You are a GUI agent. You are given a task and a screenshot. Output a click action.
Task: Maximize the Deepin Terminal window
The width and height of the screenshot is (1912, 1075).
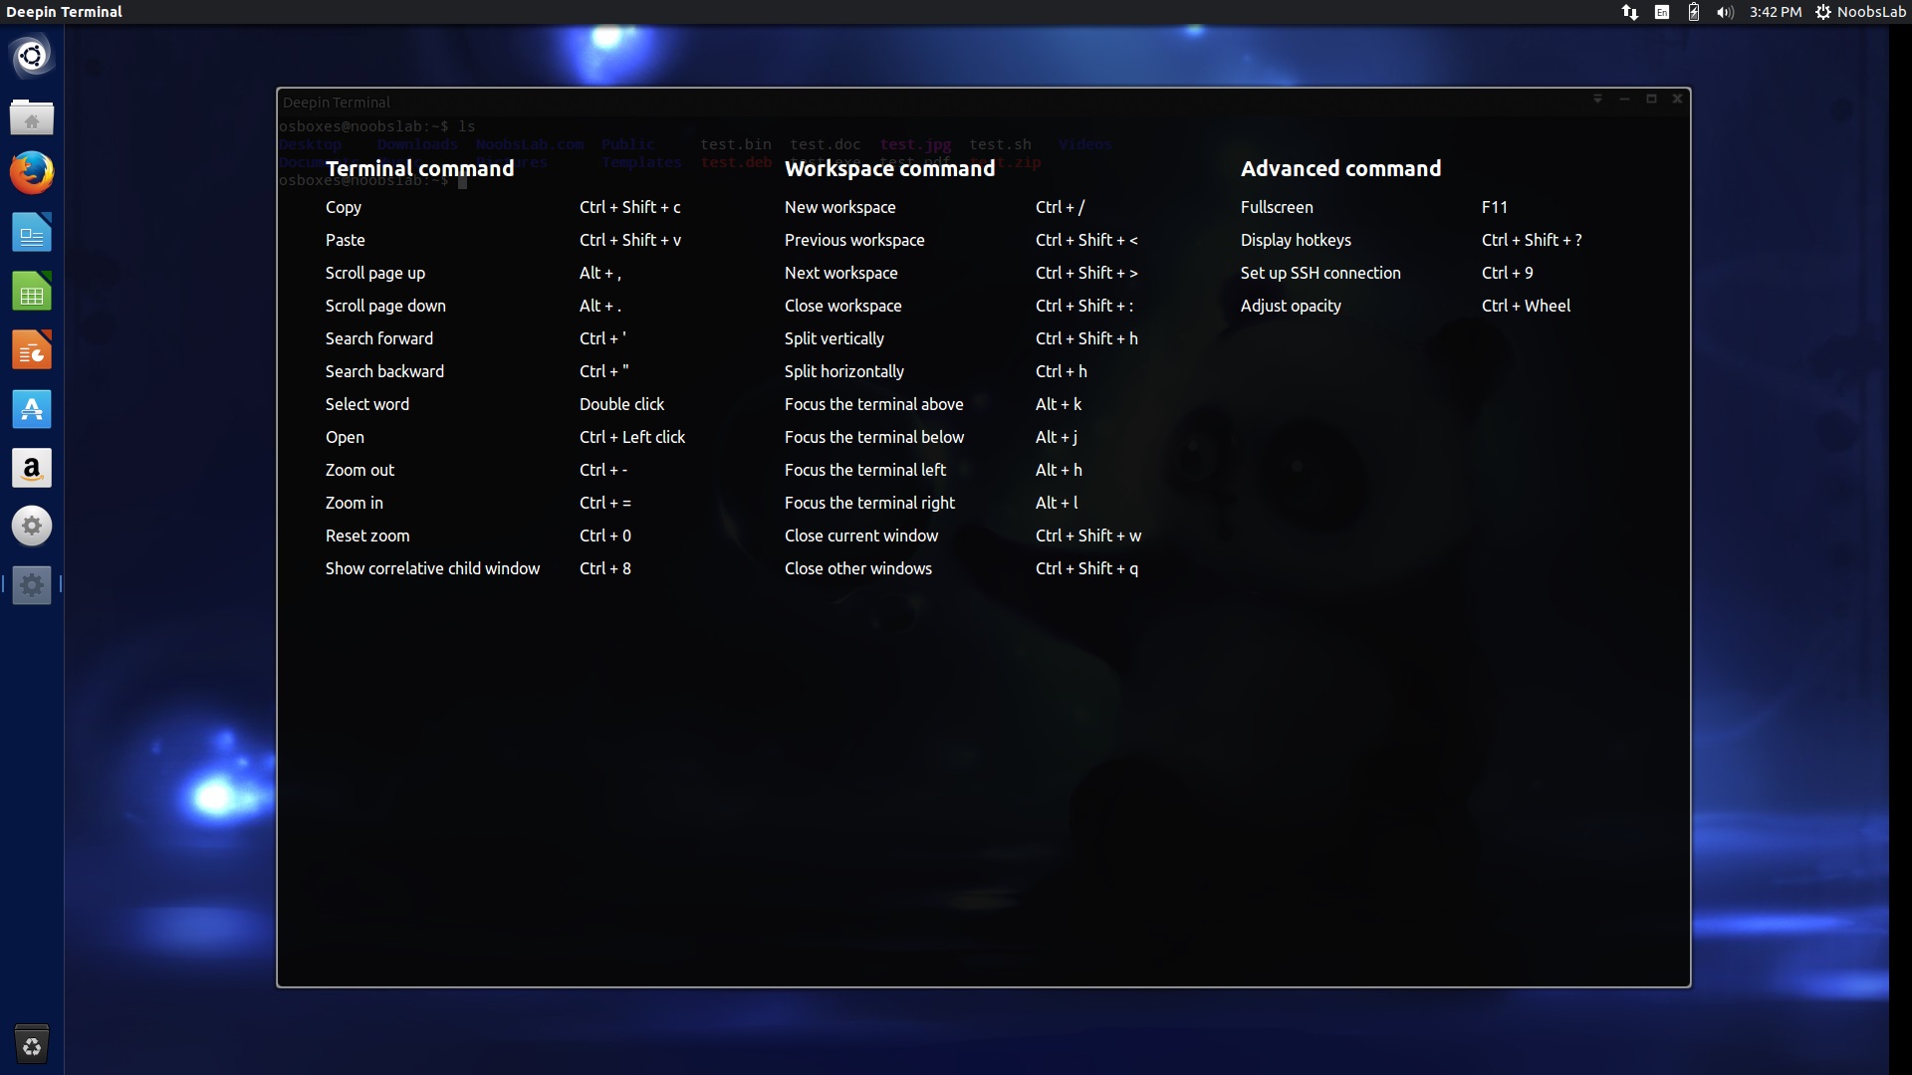pyautogui.click(x=1651, y=99)
